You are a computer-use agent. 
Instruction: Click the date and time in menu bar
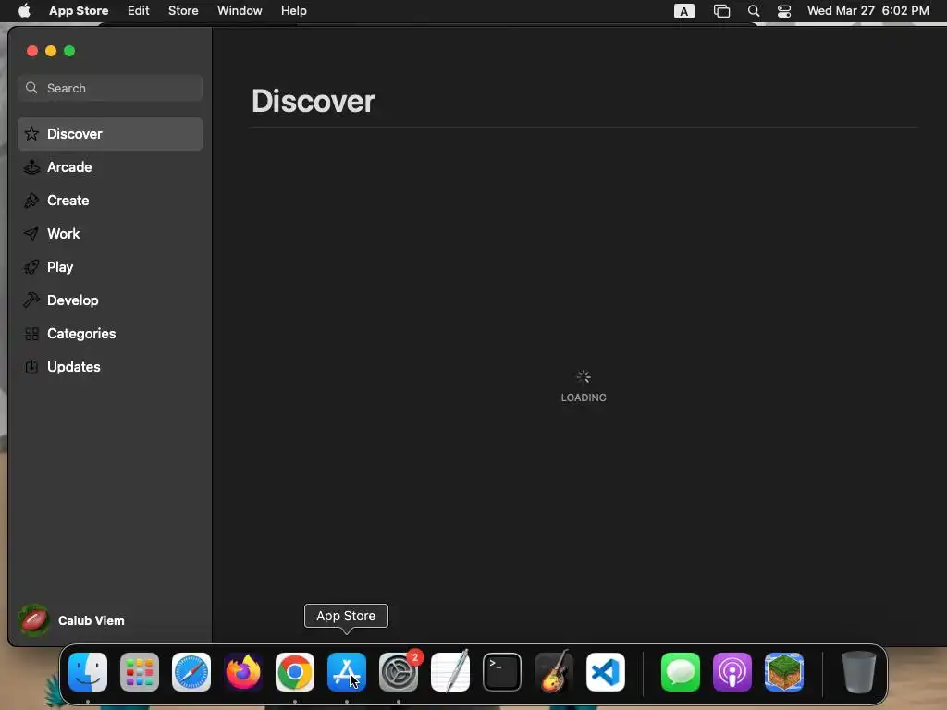867,11
